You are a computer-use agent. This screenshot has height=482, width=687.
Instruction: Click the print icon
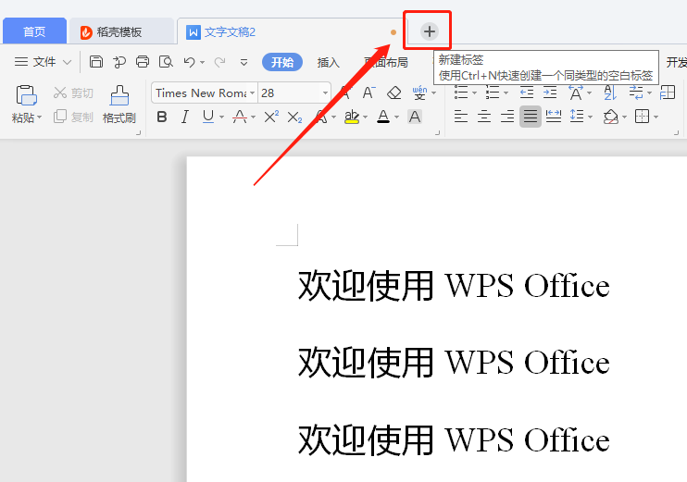coord(142,62)
